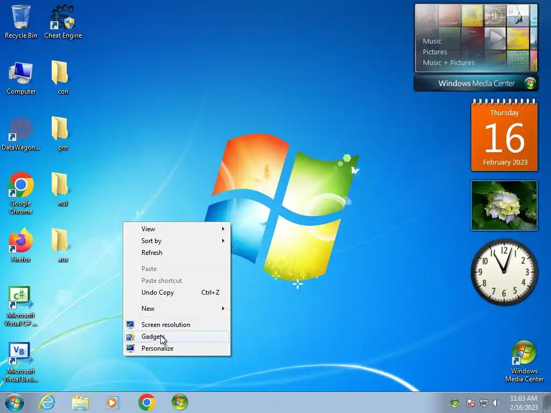The height and width of the screenshot is (413, 551).
Task: Select the Firefox desktop shortcut
Action: point(21,245)
